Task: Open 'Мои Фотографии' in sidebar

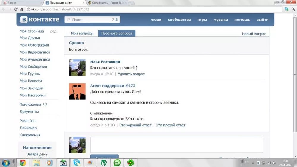Action: (34, 45)
